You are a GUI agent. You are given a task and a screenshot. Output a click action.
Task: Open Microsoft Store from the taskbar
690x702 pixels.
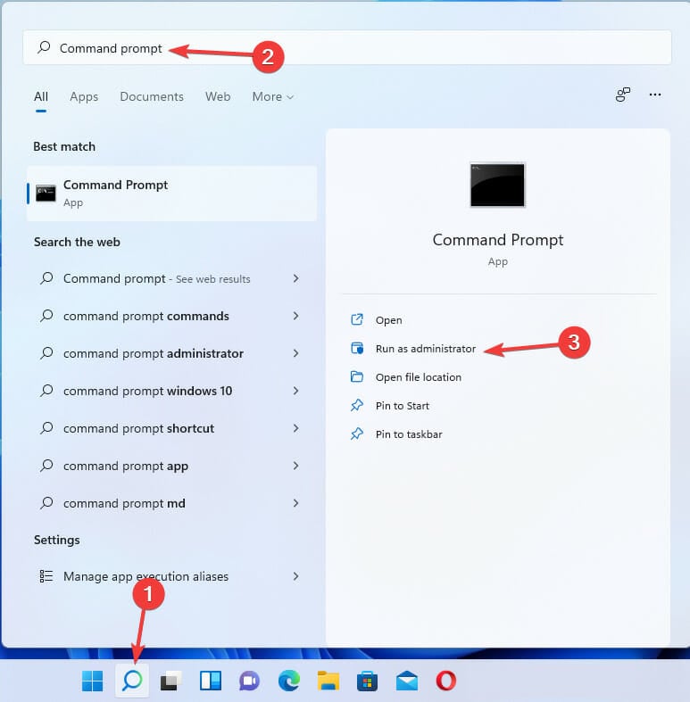click(368, 681)
